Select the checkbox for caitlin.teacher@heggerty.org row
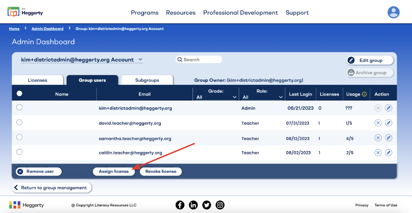412x213 pixels. [x=19, y=152]
